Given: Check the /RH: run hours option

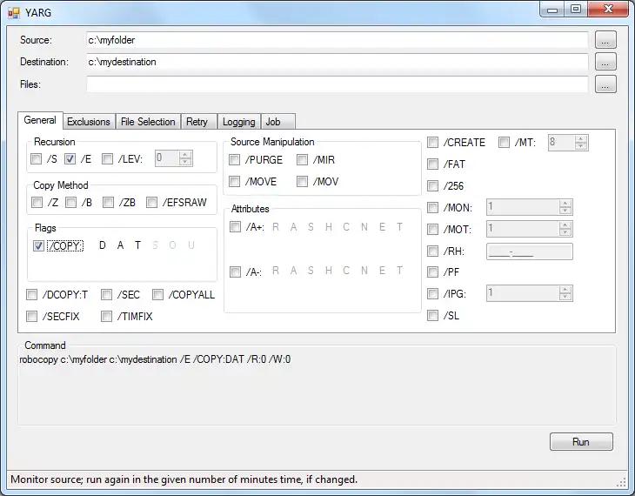Looking at the screenshot, I should 433,251.
